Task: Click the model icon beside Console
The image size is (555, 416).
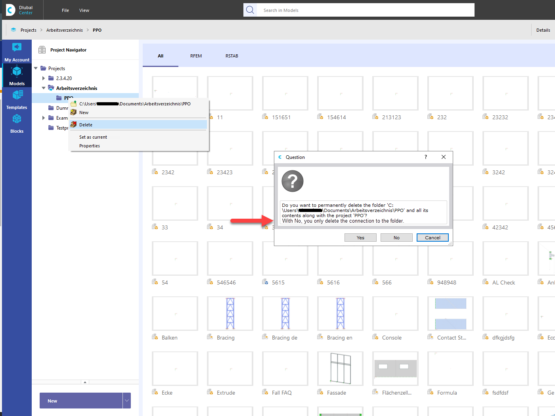Action: [375, 337]
